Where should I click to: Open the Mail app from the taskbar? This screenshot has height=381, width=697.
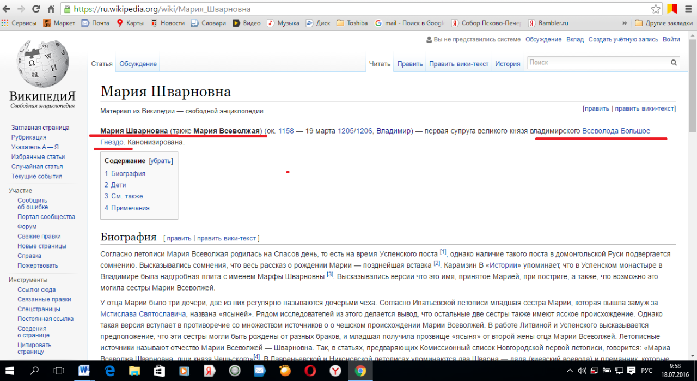point(260,371)
